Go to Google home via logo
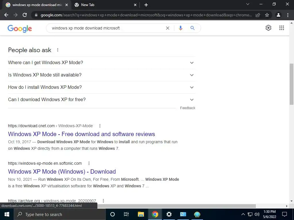Screen dimensions: 294x220 click(20, 28)
